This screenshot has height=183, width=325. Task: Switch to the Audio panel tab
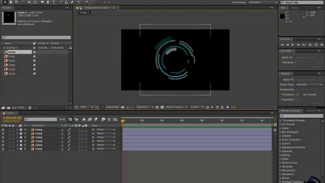295,8
